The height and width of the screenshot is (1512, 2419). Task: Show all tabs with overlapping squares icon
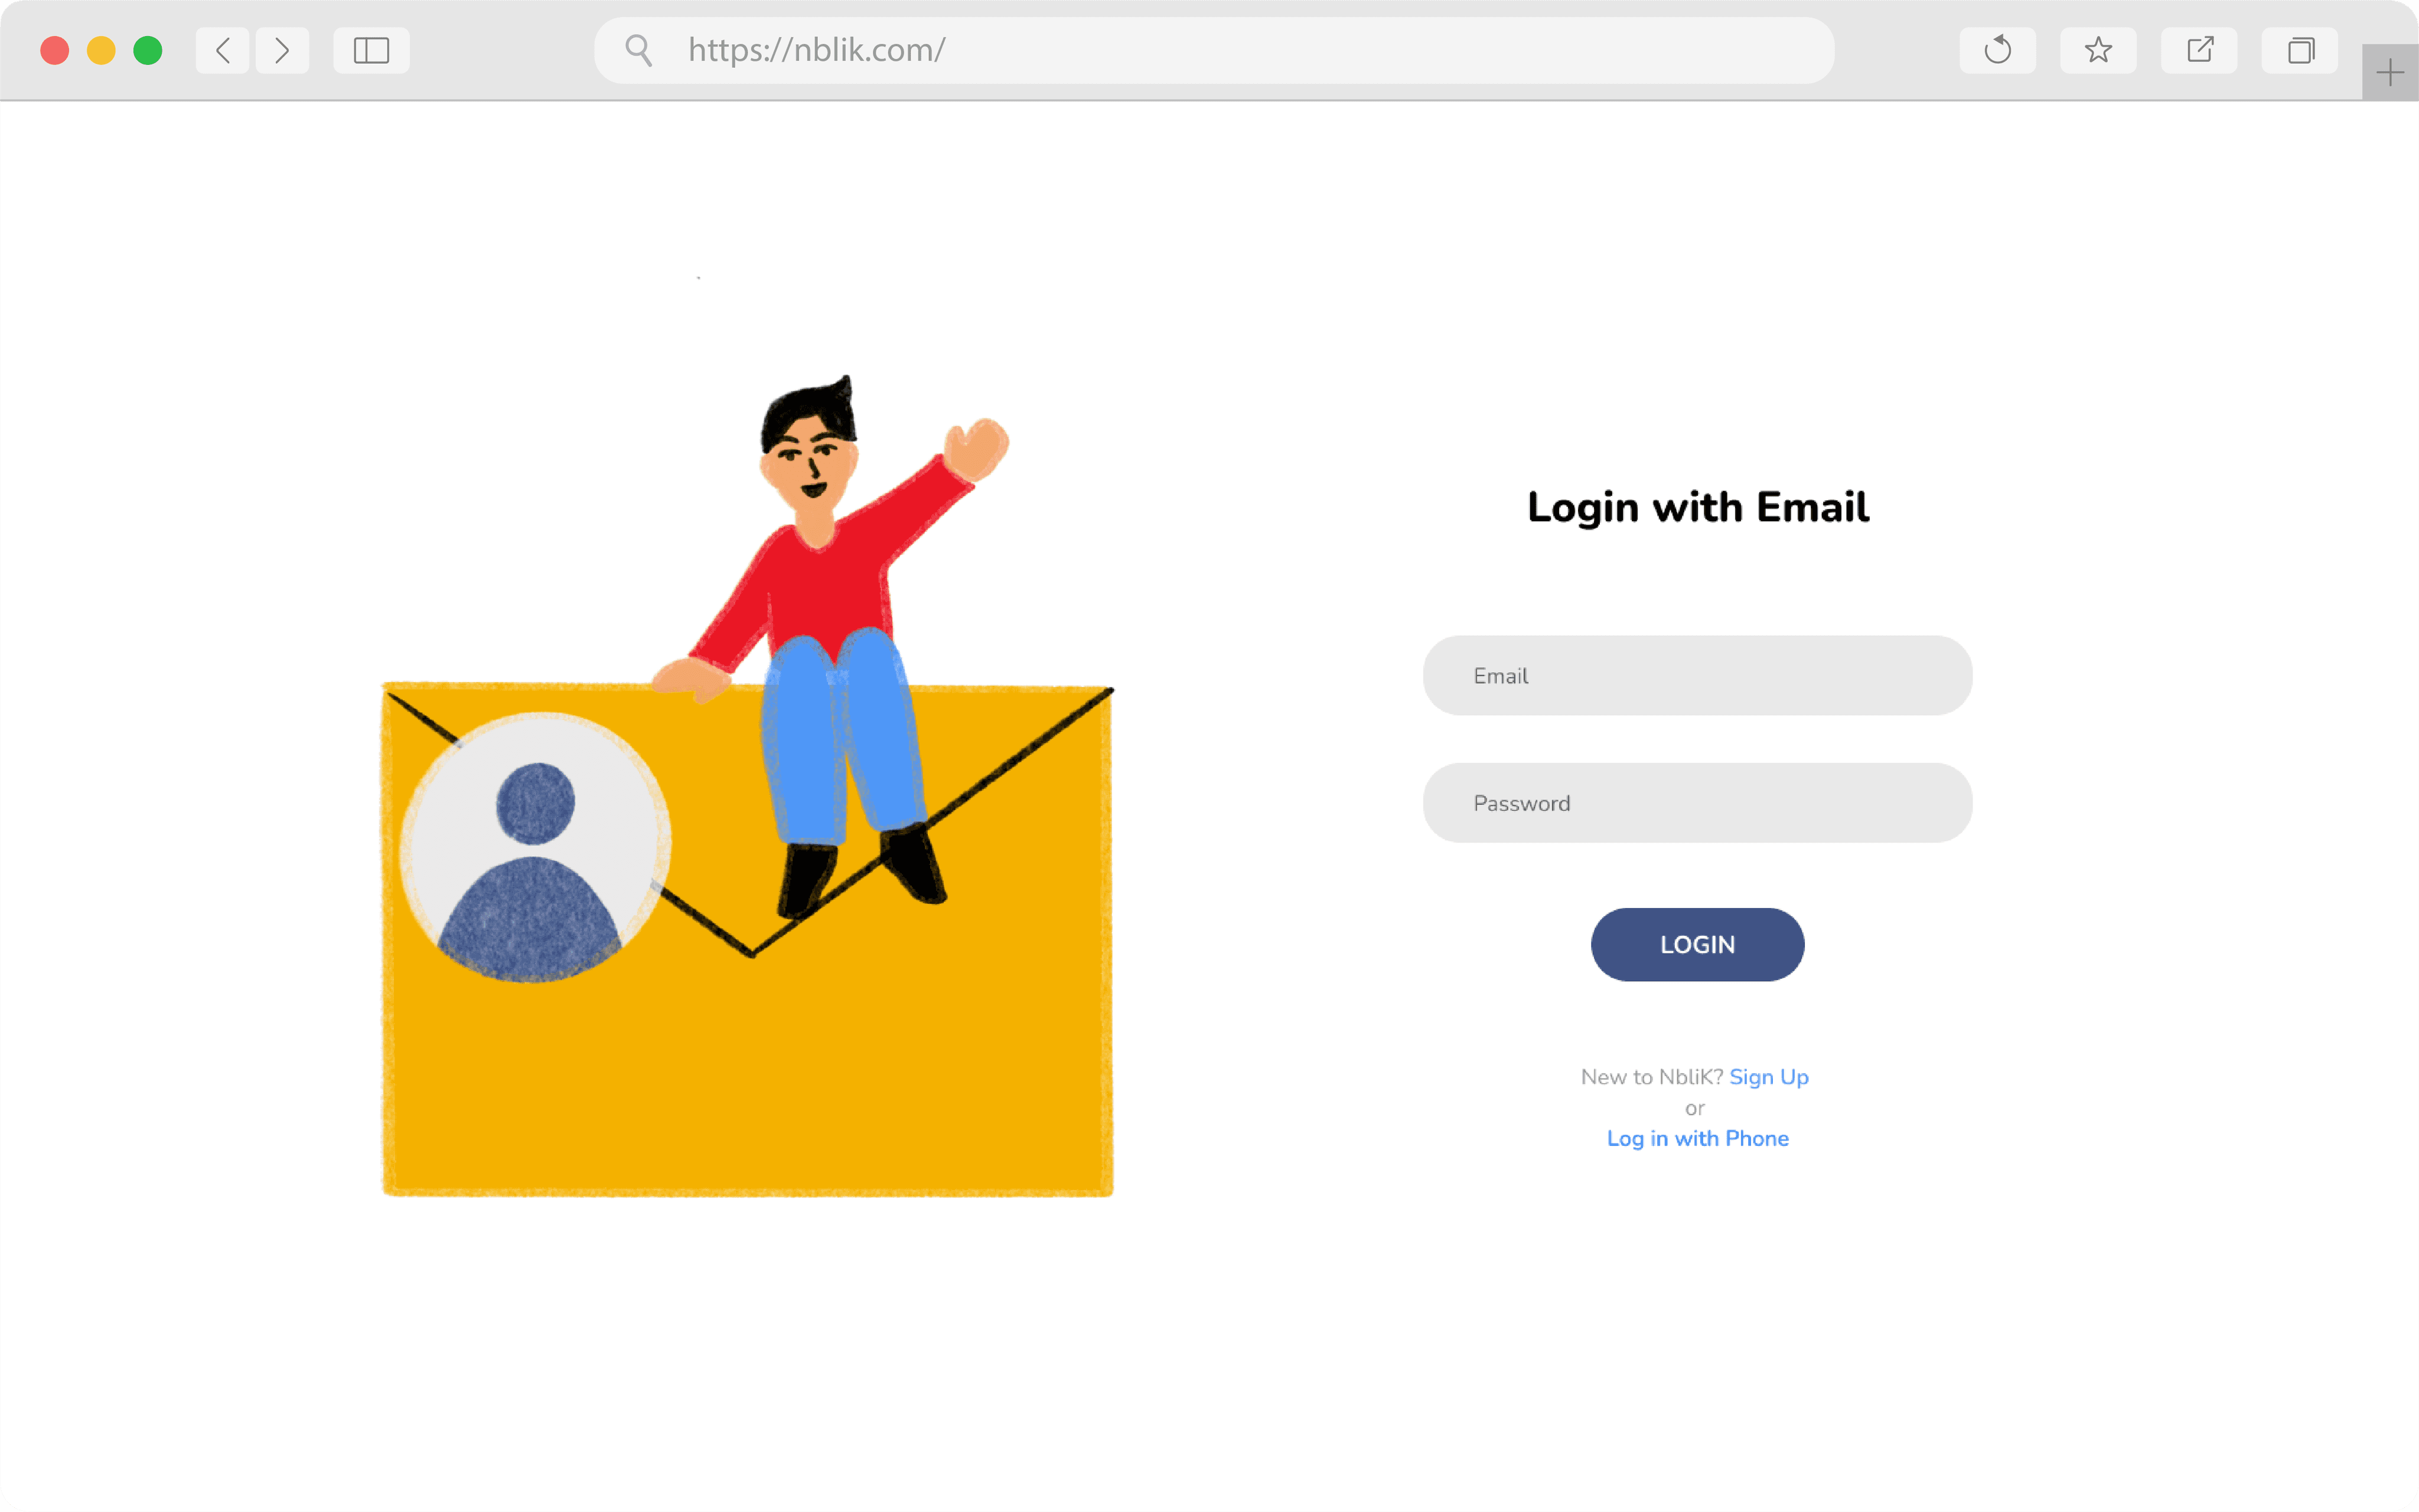pyautogui.click(x=2300, y=50)
